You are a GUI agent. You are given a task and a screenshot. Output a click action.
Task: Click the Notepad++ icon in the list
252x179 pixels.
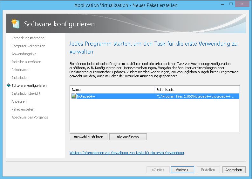pos(74,96)
